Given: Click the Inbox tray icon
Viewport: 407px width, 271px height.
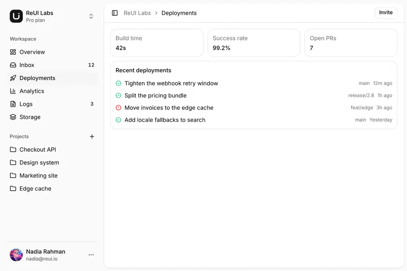Looking at the screenshot, I should (13, 65).
